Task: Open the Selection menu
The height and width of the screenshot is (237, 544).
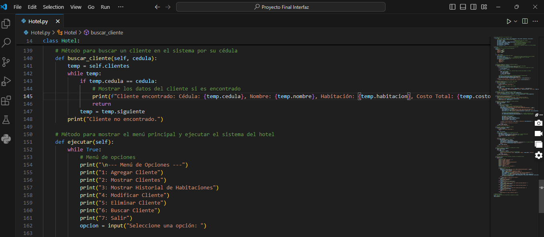Action: tap(53, 7)
